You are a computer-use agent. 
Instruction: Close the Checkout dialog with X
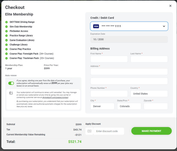[170, 6]
